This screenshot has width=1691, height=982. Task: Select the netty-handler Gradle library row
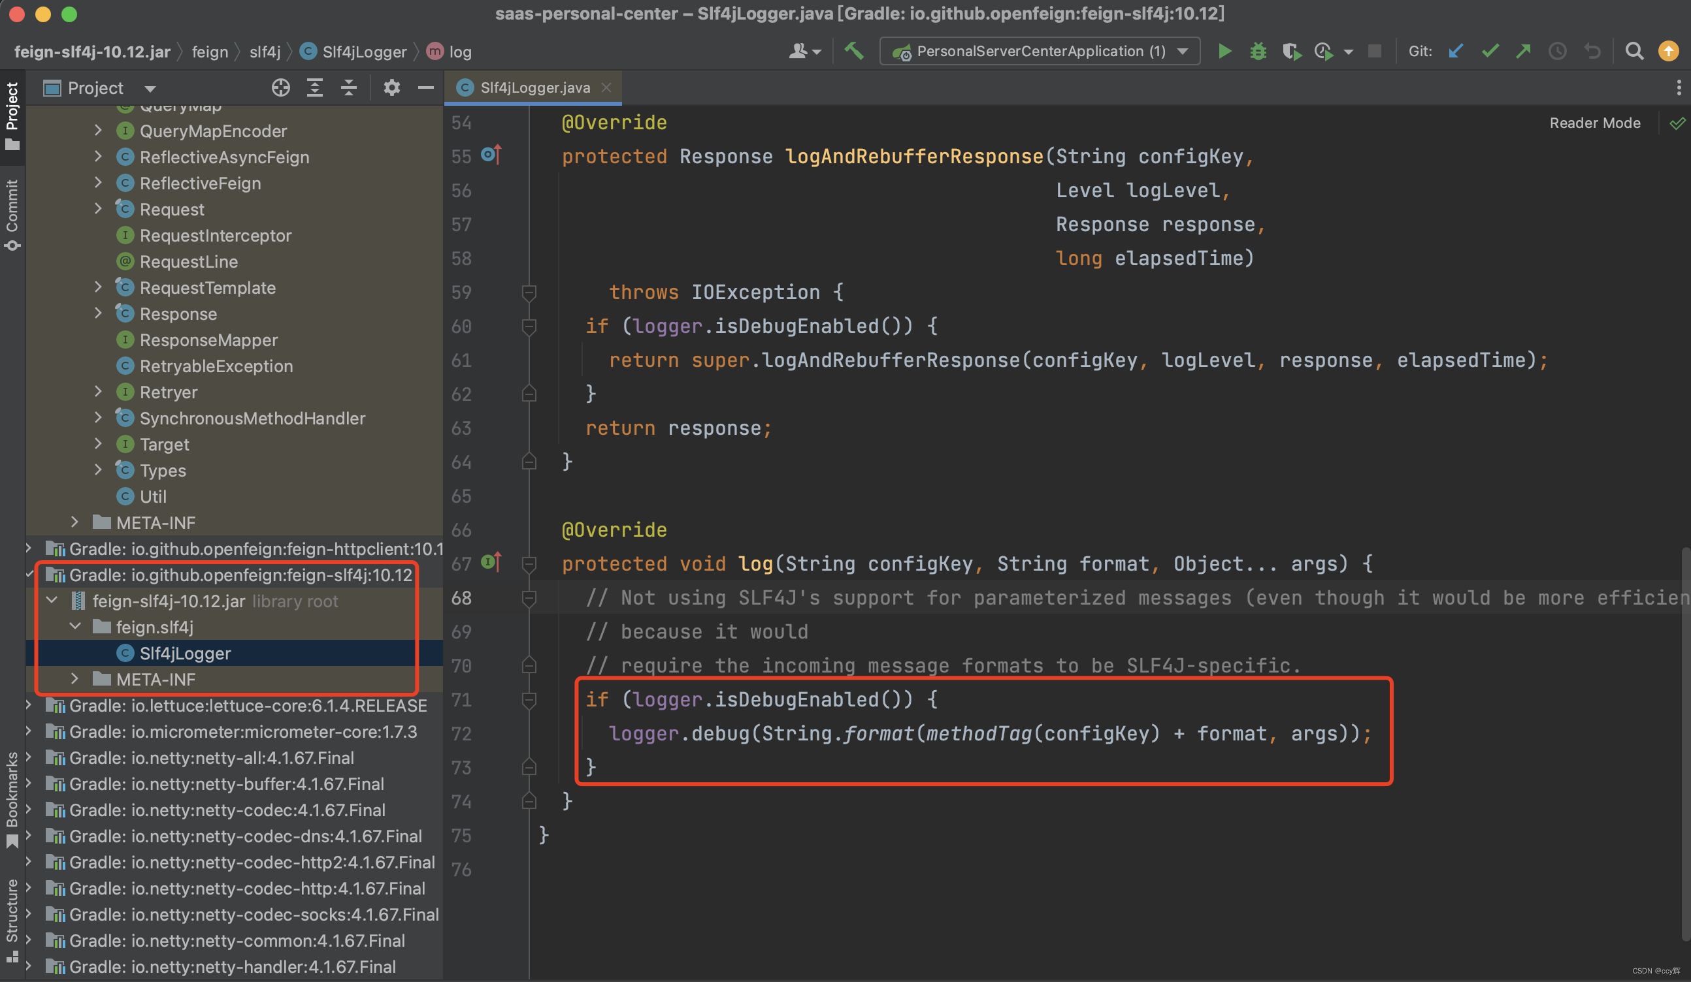pos(235,966)
